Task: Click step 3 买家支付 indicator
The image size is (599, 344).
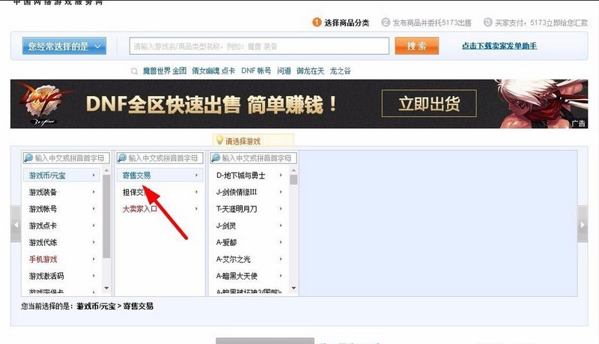Action: tap(535, 22)
